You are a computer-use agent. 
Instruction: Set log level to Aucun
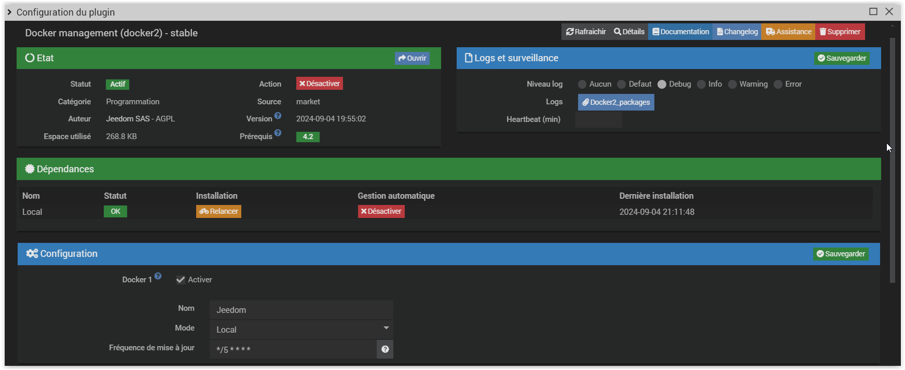coord(582,85)
